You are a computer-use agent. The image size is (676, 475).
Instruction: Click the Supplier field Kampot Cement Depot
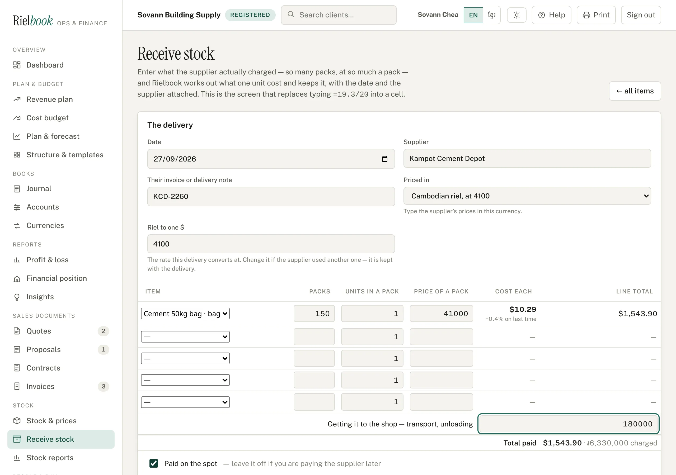click(527, 159)
